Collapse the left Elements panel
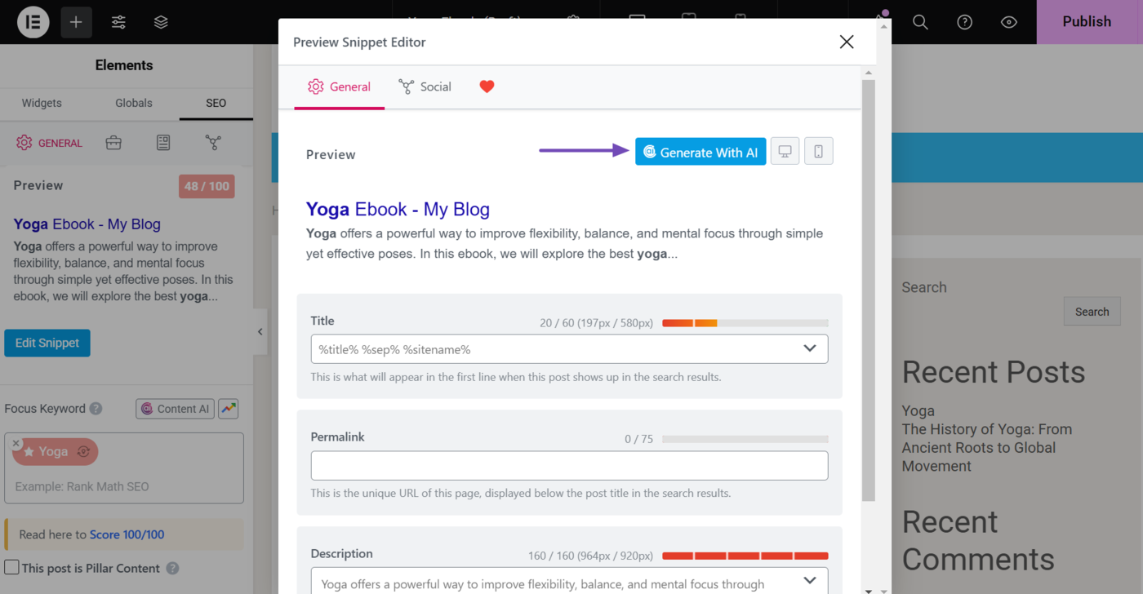1143x594 pixels. pos(260,331)
